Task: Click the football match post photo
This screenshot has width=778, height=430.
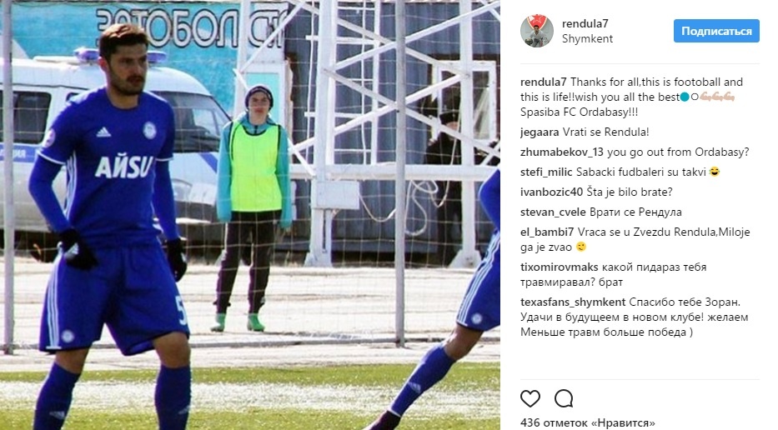Action: [x=250, y=215]
